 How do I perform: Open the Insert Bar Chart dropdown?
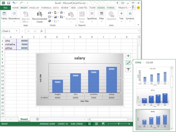click(x=56, y=13)
